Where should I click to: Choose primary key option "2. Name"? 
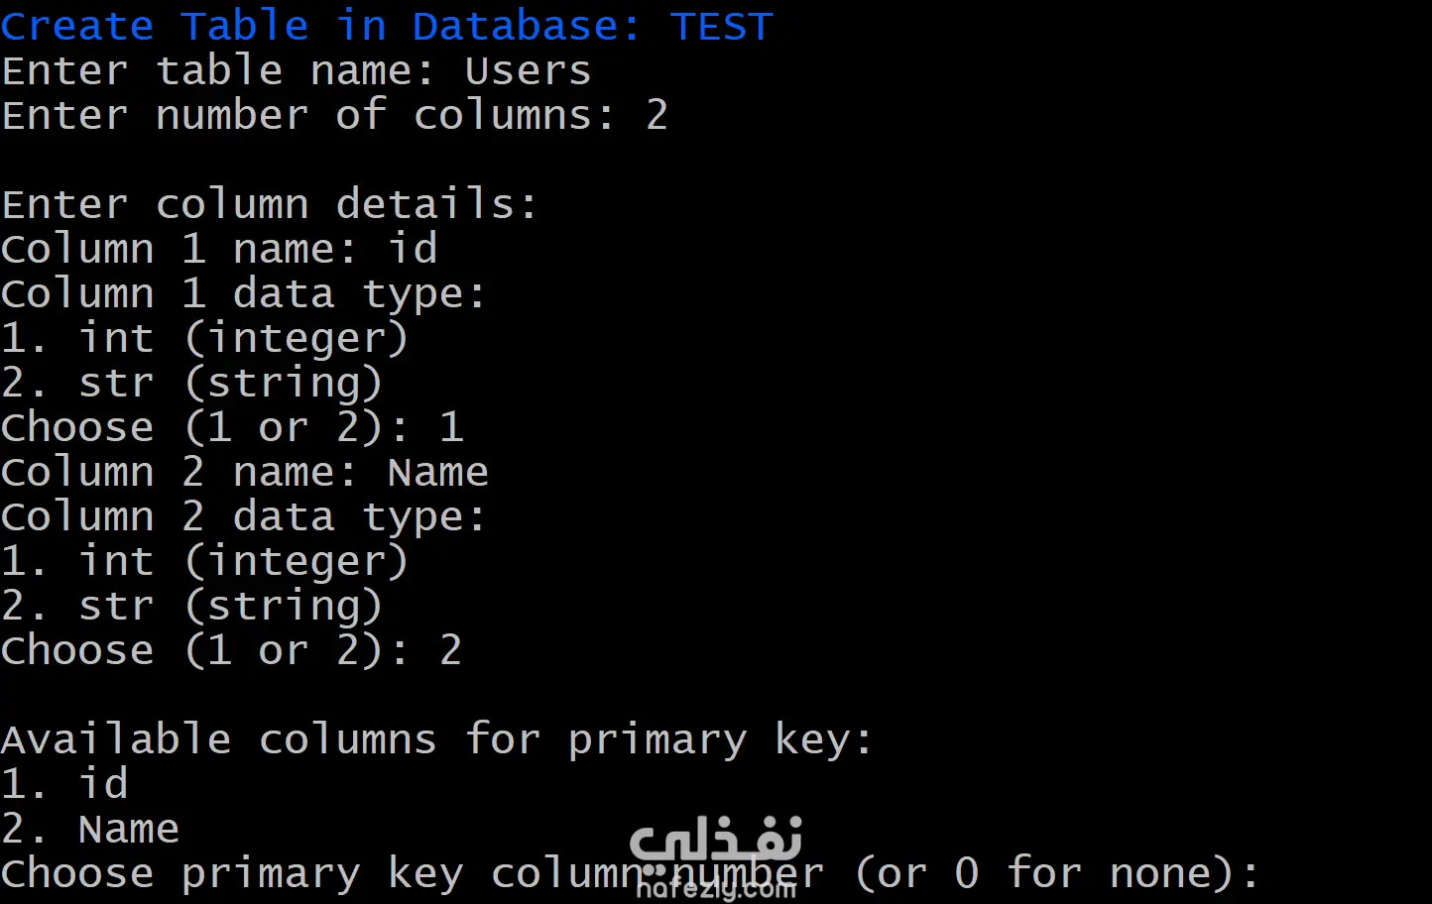click(90, 830)
